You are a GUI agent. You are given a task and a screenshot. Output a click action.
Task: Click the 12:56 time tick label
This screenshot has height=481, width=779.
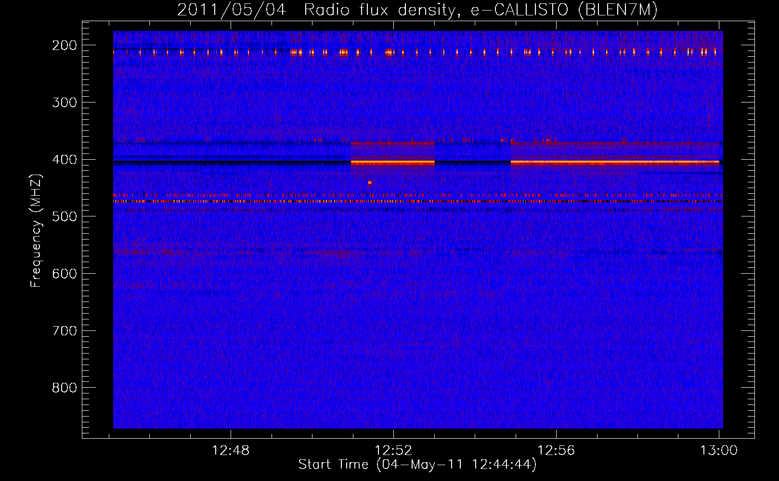pyautogui.click(x=556, y=451)
